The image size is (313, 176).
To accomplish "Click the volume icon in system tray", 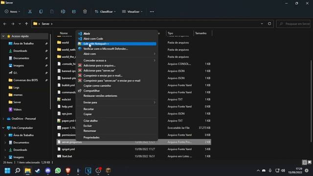I will coord(283,171).
